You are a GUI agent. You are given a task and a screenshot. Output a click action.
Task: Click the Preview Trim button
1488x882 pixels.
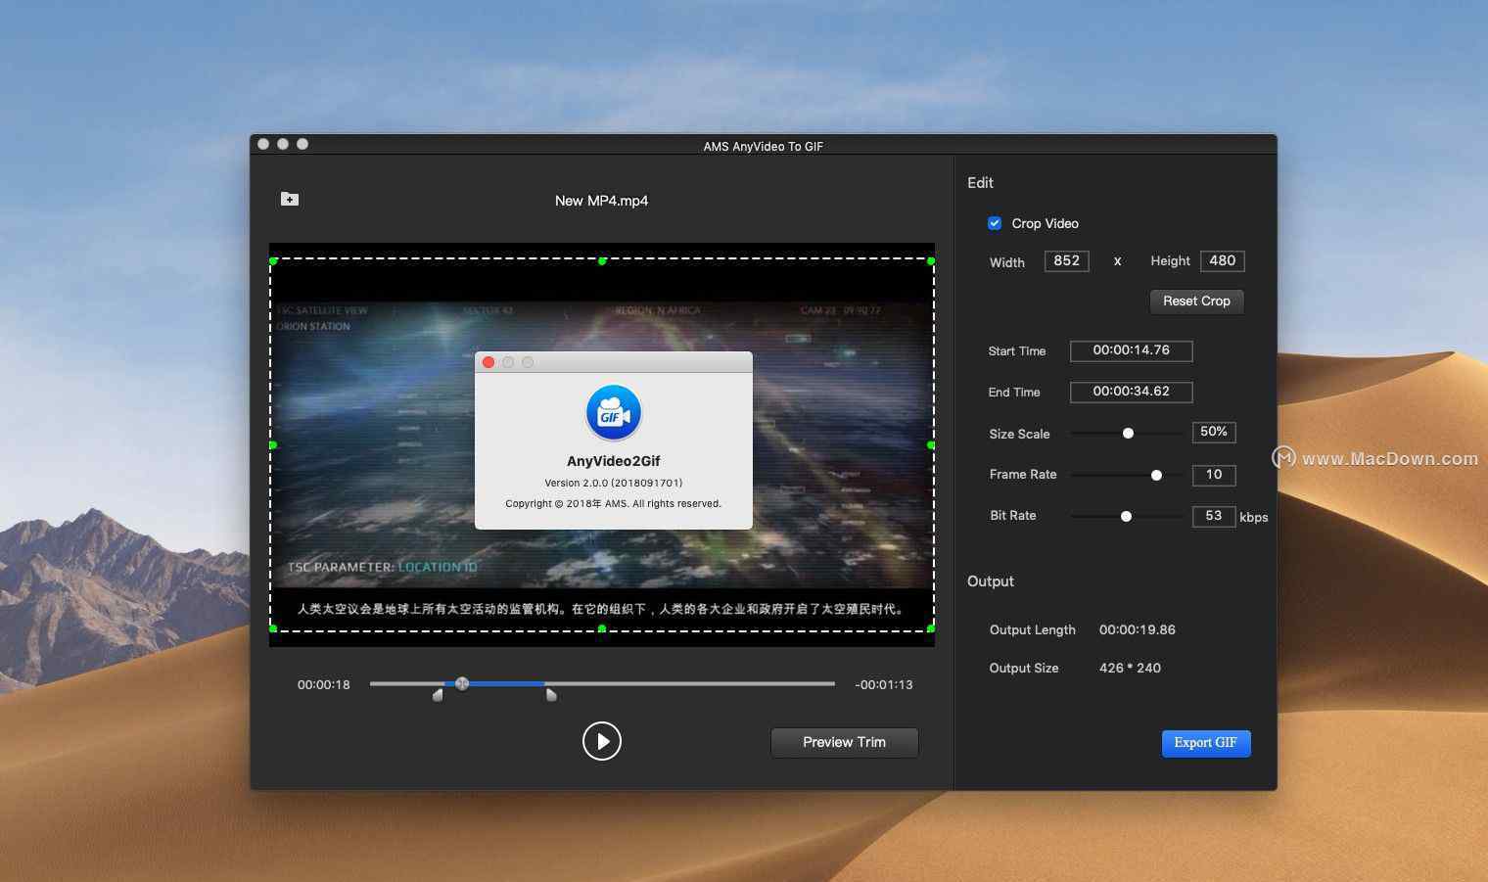point(844,742)
